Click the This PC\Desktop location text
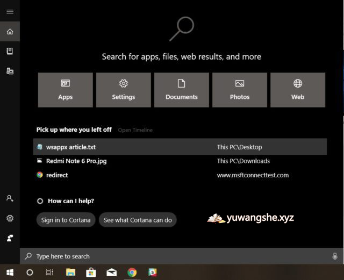Screen dimensions: 344x280 click(x=240, y=147)
